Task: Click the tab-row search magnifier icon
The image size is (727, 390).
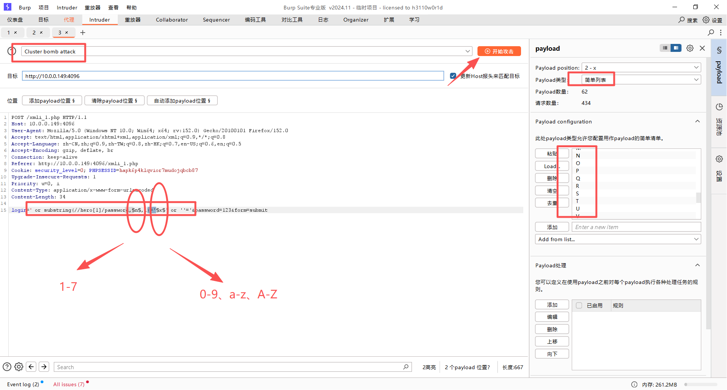Action: (711, 33)
